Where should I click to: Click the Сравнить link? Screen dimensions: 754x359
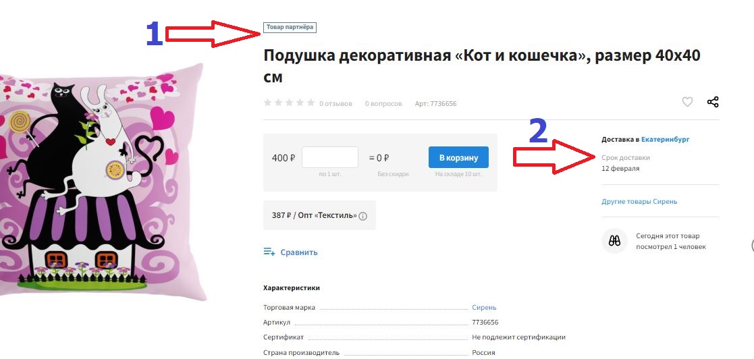click(299, 252)
